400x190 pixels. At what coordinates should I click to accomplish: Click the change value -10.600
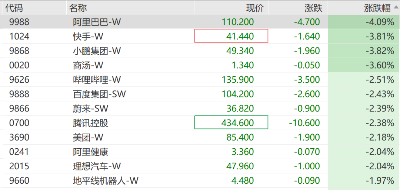(x=304, y=123)
